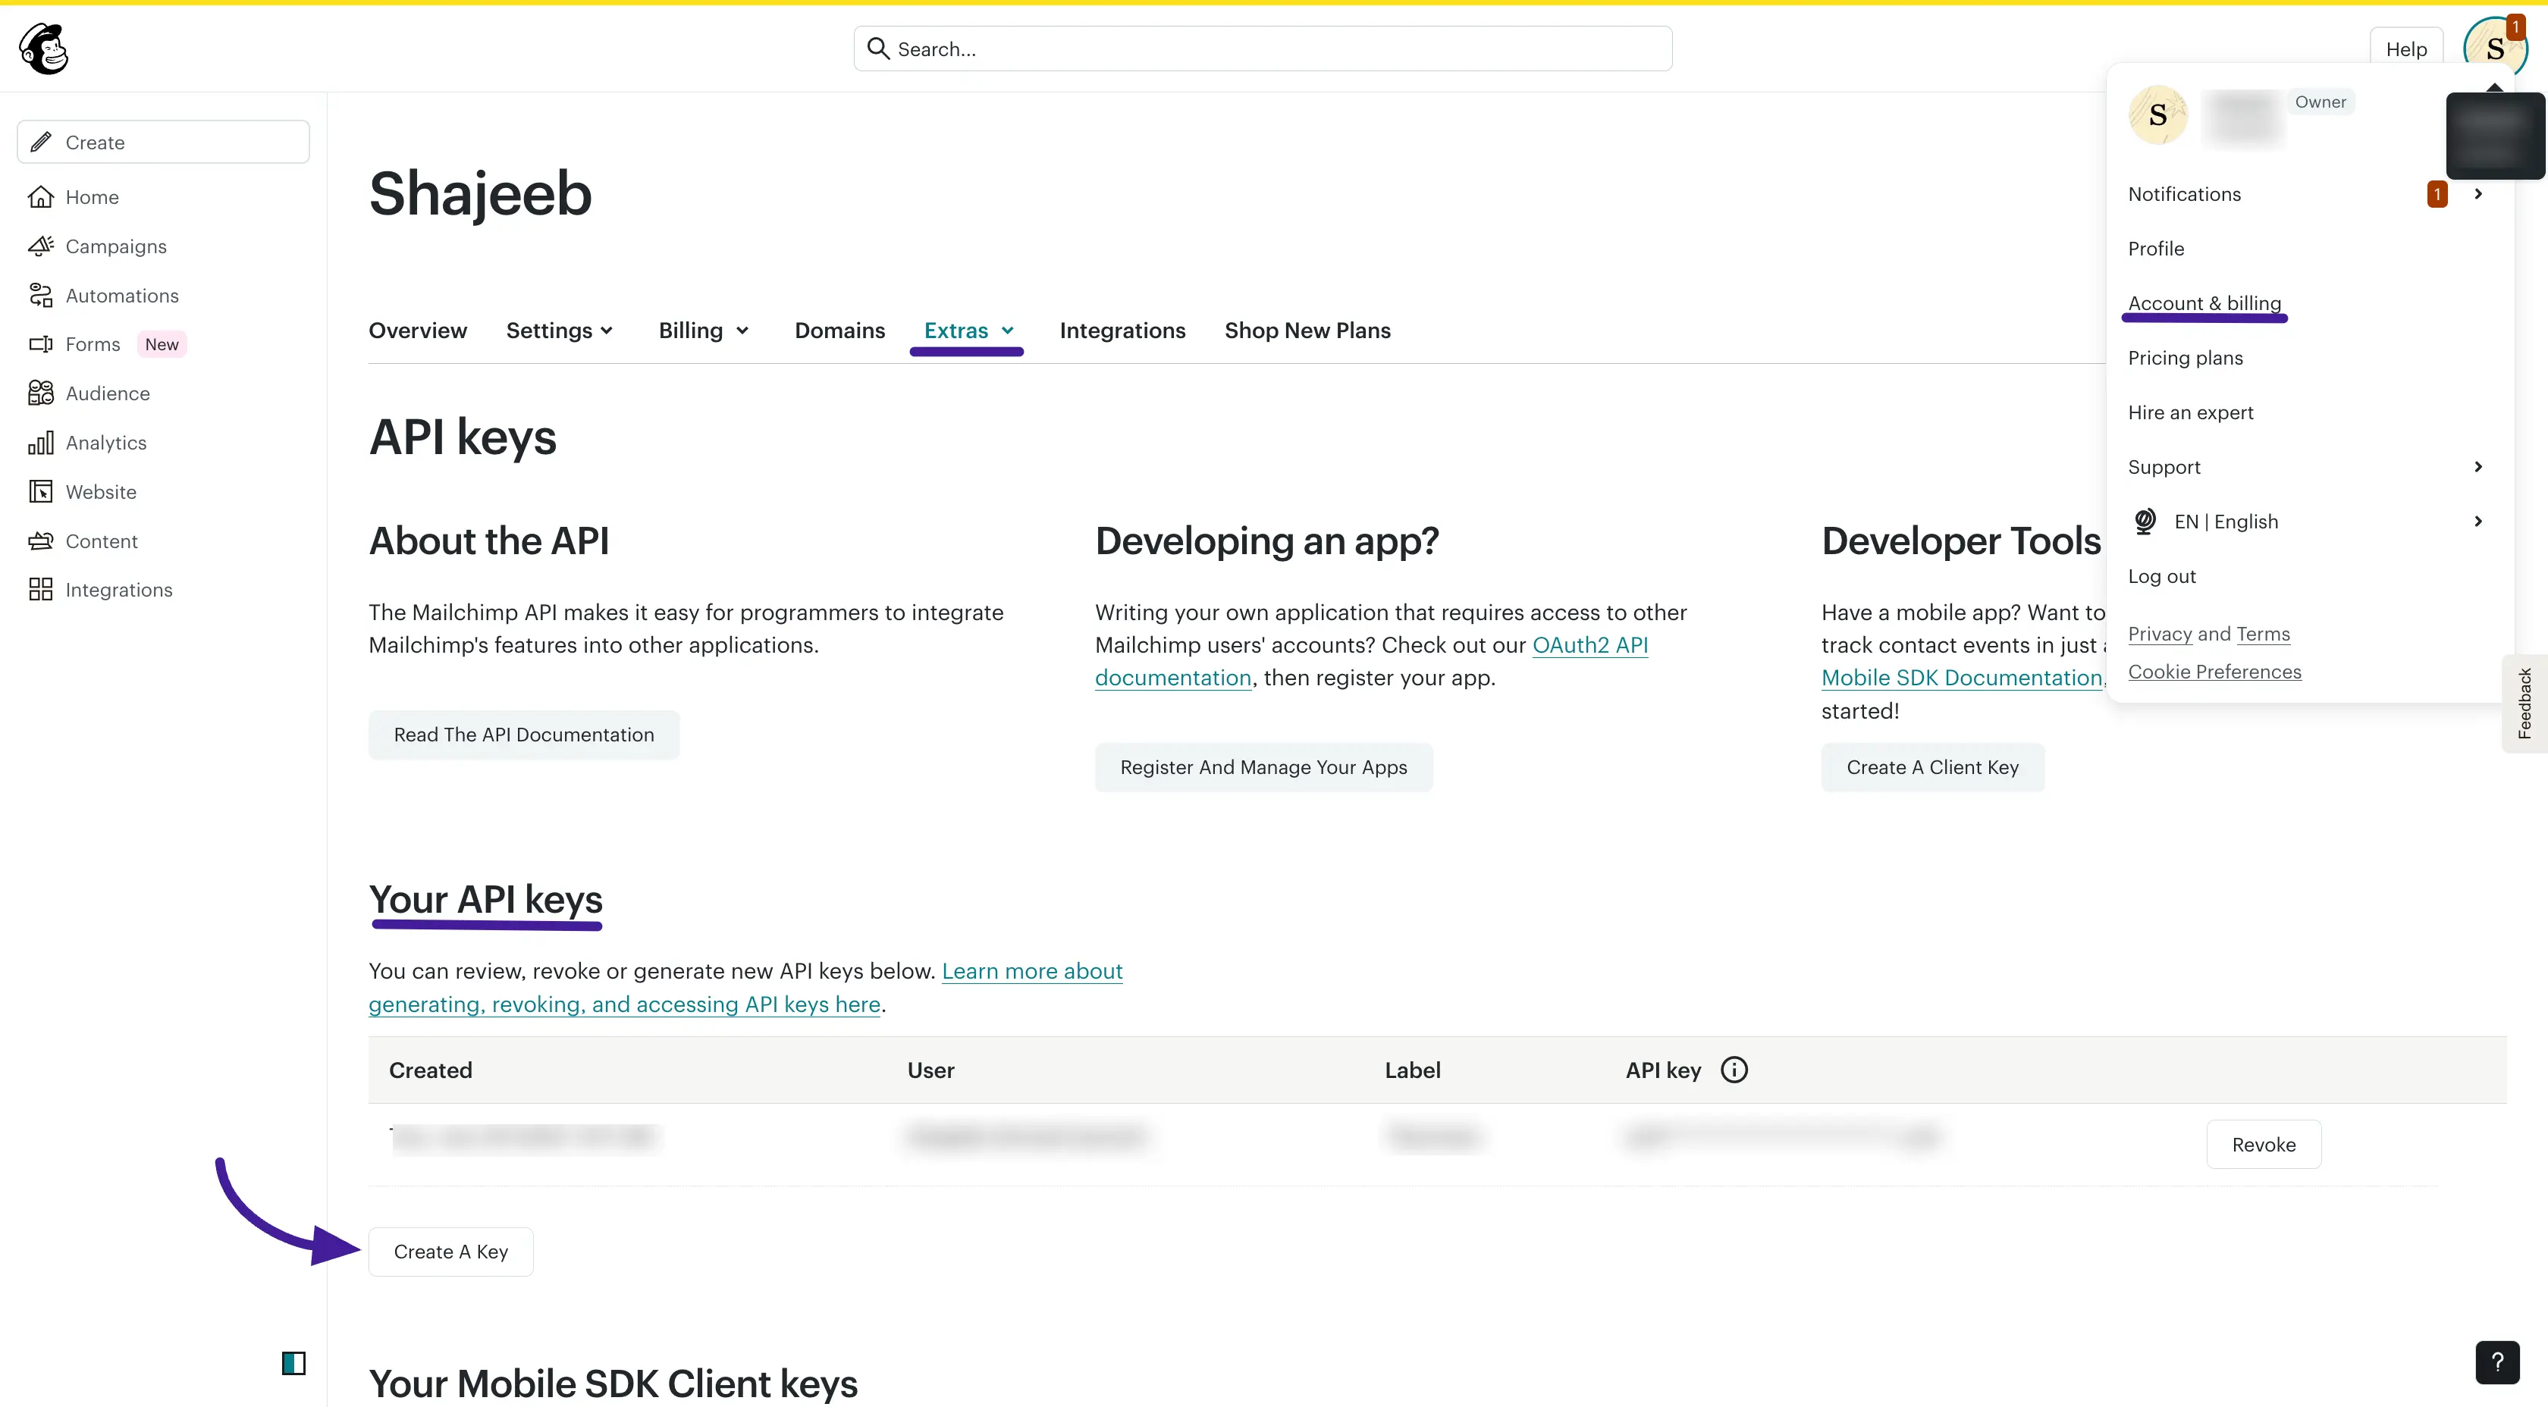Expand the Billing dropdown tab
This screenshot has width=2548, height=1407.
click(704, 331)
